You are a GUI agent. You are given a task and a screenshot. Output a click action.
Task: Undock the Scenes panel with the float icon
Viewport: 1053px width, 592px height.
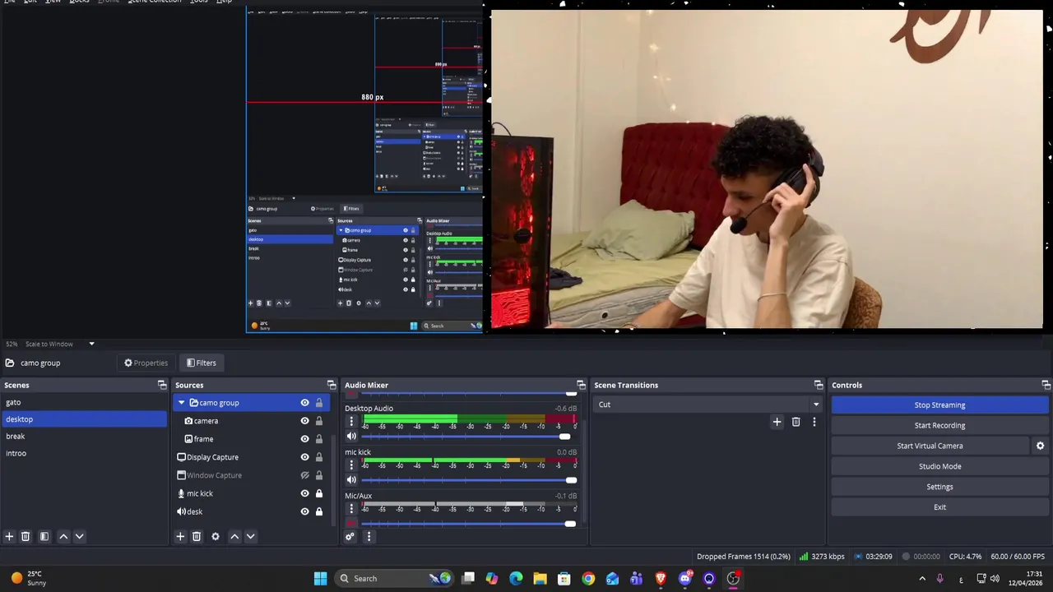(162, 385)
